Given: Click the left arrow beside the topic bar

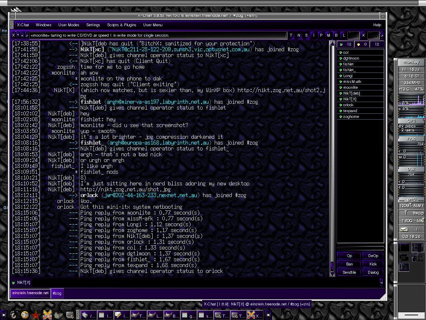Looking at the screenshot, I should (x=22, y=35).
